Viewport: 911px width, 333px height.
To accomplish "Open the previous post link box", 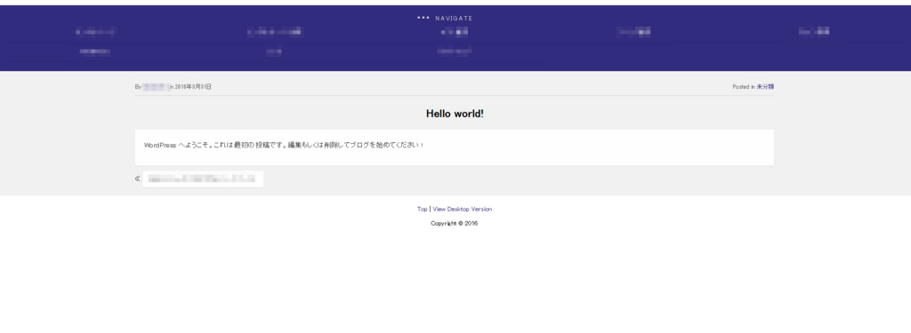I will click(x=203, y=179).
